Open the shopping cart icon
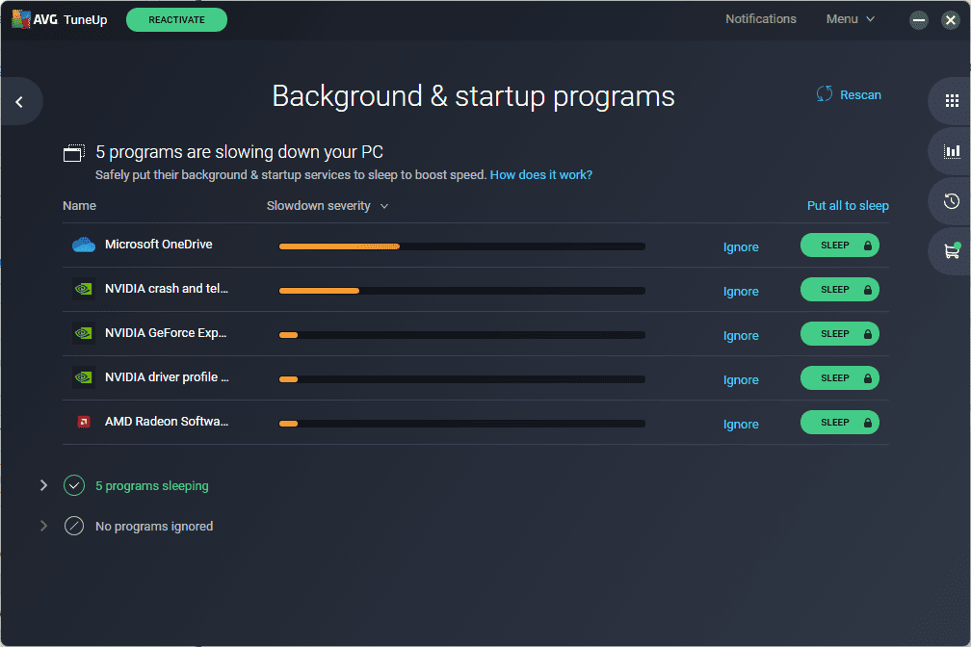 click(952, 250)
